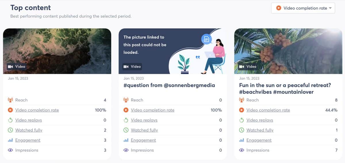Open the Video replays link on the second card
This screenshot has width=345, height=163.
144,120
